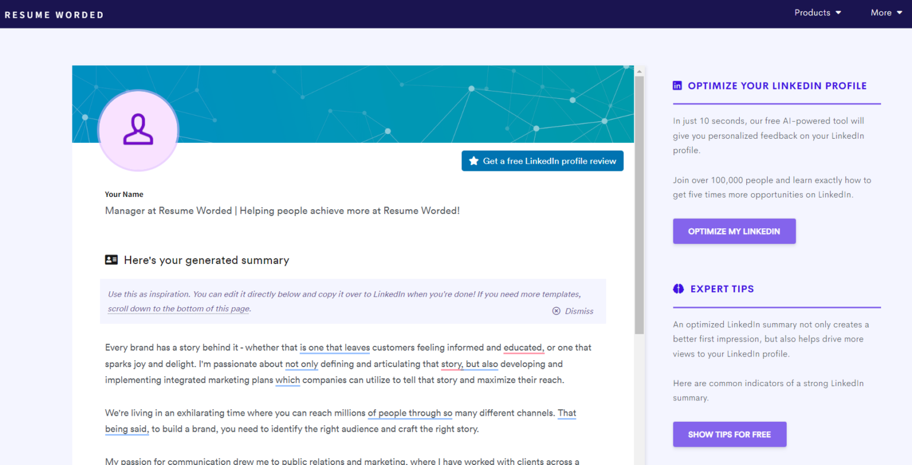Viewport: 912px width, 465px height.
Task: Select the ID card icon next to 'Here's your generated summary'
Action: pos(111,260)
